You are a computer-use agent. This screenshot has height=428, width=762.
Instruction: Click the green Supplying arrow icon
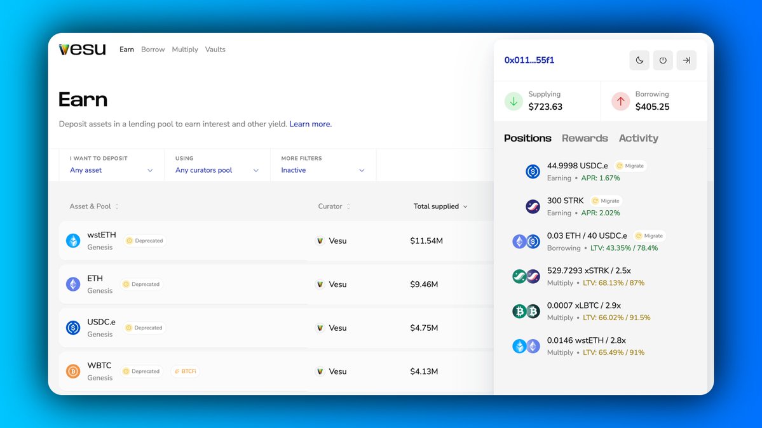514,101
